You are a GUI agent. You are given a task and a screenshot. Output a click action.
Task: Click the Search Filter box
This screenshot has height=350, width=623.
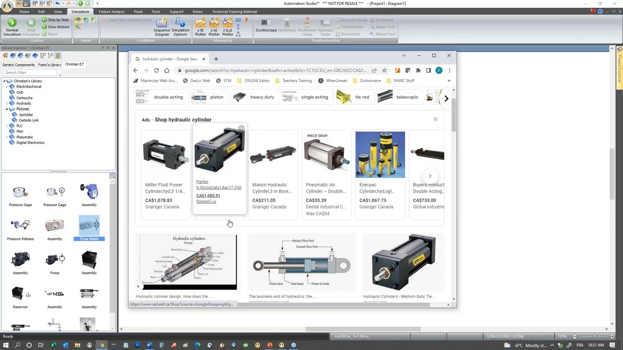pos(31,72)
